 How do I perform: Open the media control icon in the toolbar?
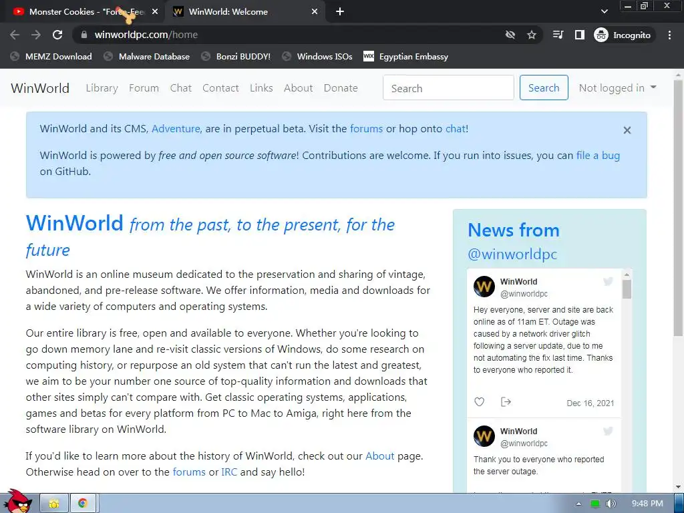[x=558, y=35]
